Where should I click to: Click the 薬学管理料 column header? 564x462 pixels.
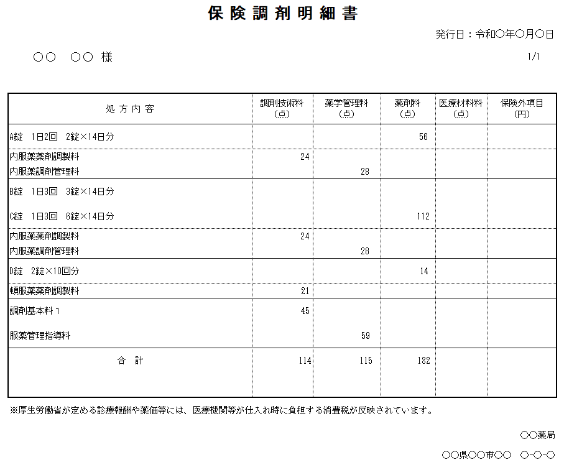[346, 108]
